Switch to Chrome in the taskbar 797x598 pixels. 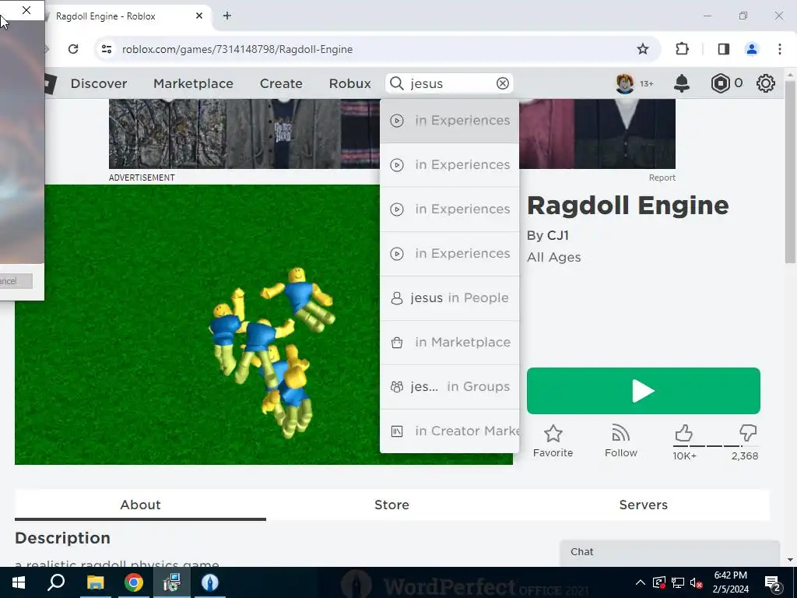tap(134, 582)
